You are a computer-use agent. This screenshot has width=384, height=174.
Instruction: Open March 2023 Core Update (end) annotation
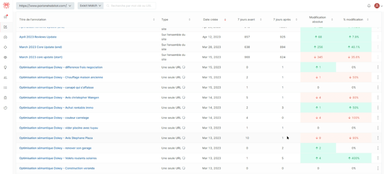[x=40, y=47]
